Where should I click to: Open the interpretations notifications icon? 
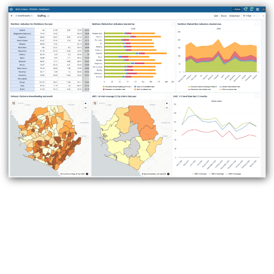pos(246,9)
